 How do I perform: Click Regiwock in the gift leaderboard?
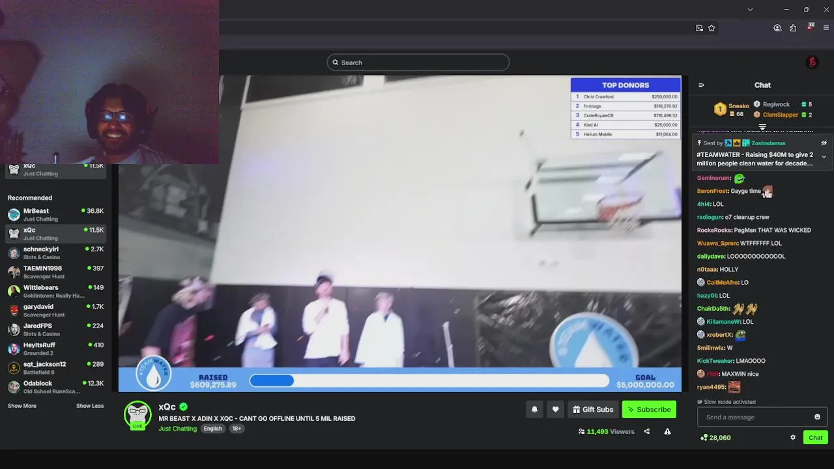click(x=776, y=104)
